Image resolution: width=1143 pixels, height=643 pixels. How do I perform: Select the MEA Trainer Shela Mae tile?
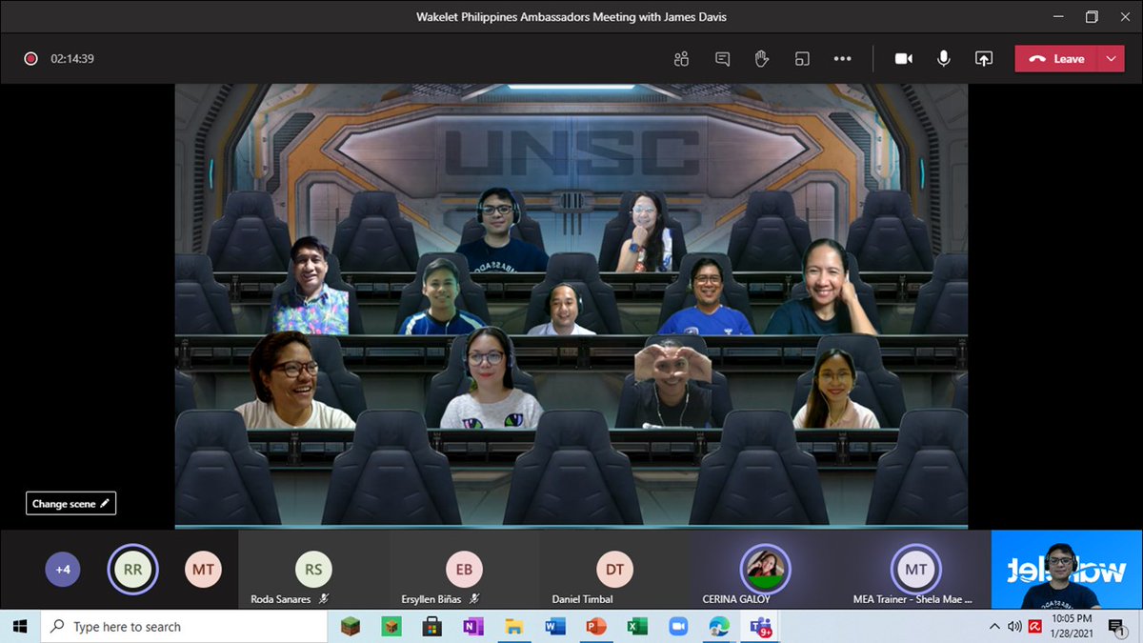915,570
